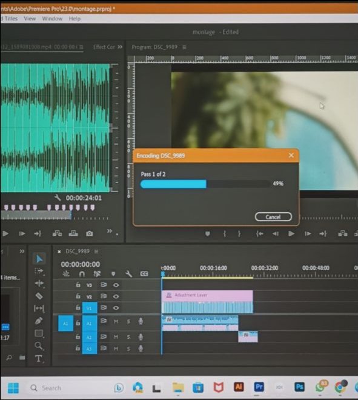Expand hidden panel tabs next to Effect Controls
Viewport: 358px width, 400px height.
(x=120, y=47)
